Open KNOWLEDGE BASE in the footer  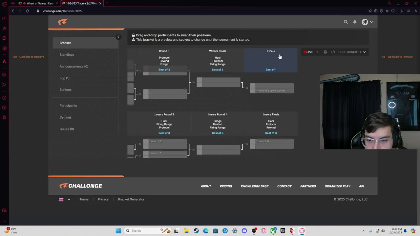[x=255, y=186]
